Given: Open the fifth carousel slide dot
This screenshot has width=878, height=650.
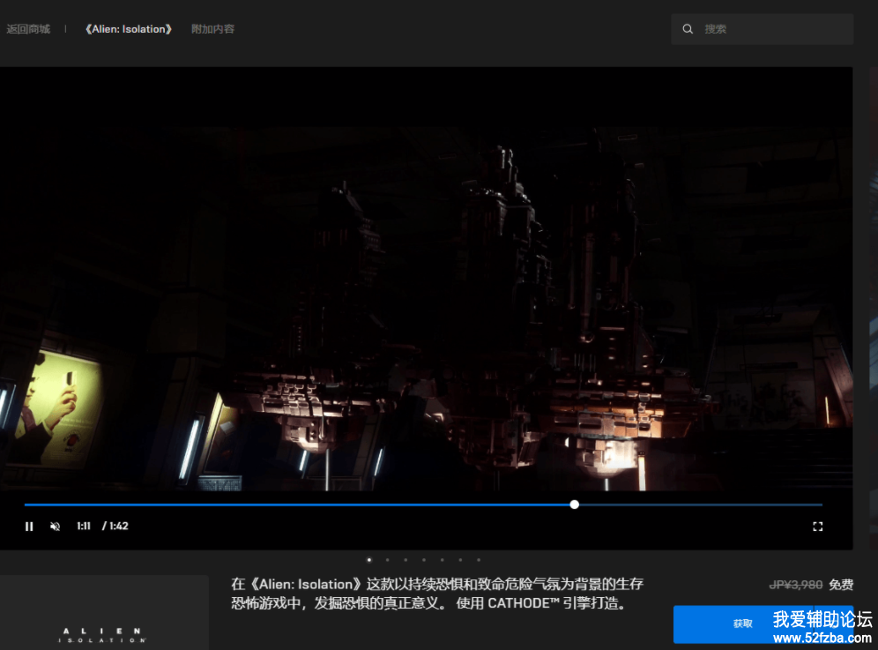Looking at the screenshot, I should click(442, 559).
